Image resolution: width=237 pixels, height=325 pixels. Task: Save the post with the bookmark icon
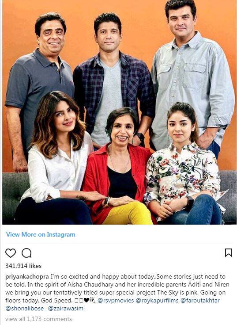(x=229, y=253)
